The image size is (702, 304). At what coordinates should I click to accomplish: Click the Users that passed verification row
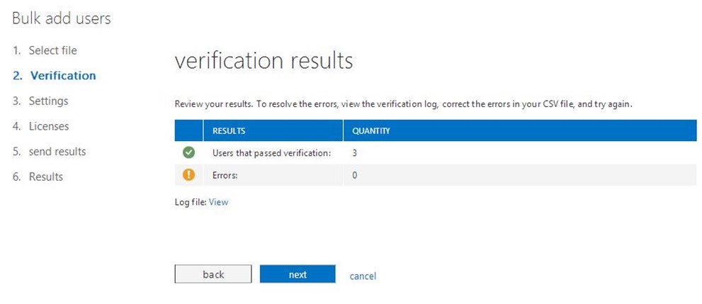click(436, 153)
